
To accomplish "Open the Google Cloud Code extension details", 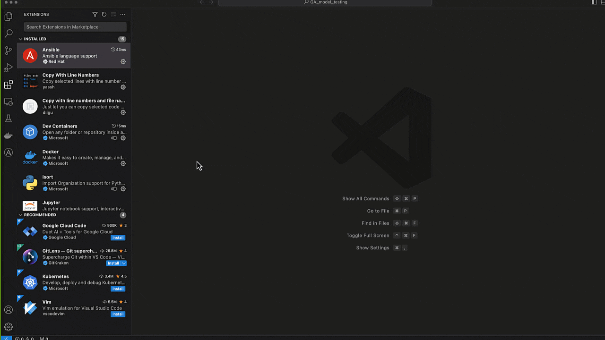I will click(x=74, y=231).
